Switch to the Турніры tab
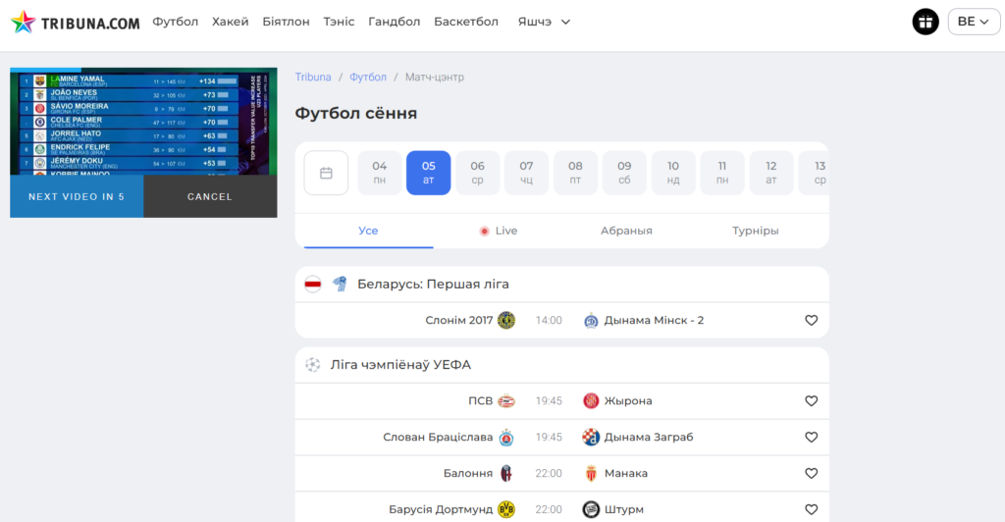The image size is (1005, 522). pyautogui.click(x=756, y=231)
